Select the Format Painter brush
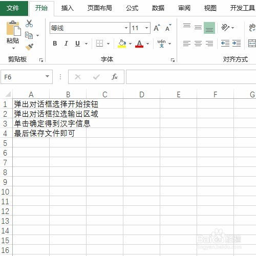 pyautogui.click(x=29, y=47)
